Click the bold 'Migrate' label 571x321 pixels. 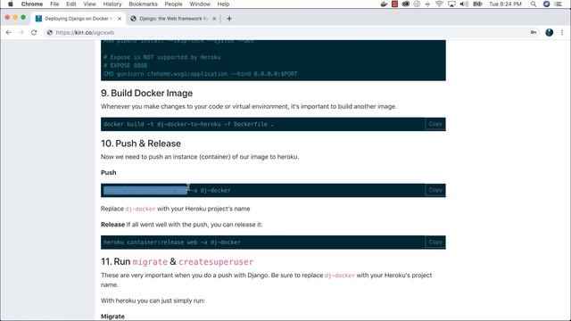[x=112, y=317]
